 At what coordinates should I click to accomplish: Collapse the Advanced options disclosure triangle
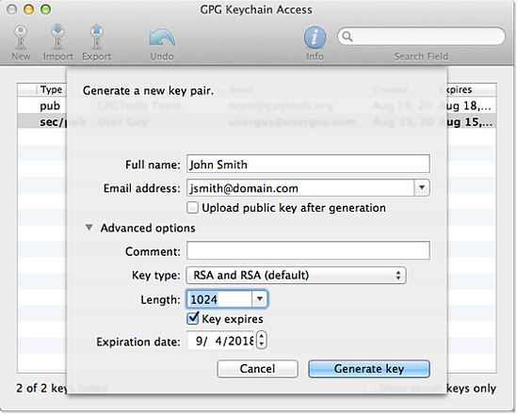[89, 228]
